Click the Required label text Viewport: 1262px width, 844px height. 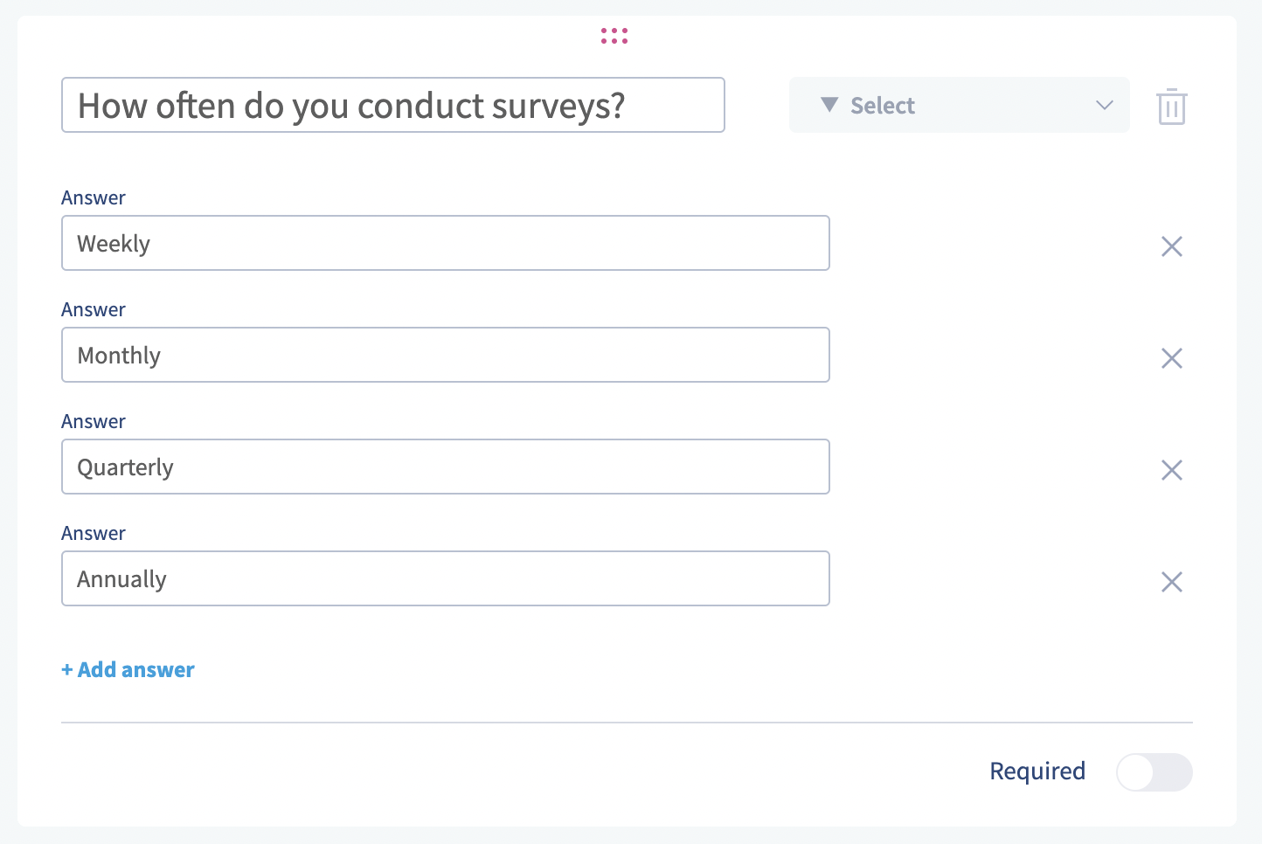(1037, 771)
